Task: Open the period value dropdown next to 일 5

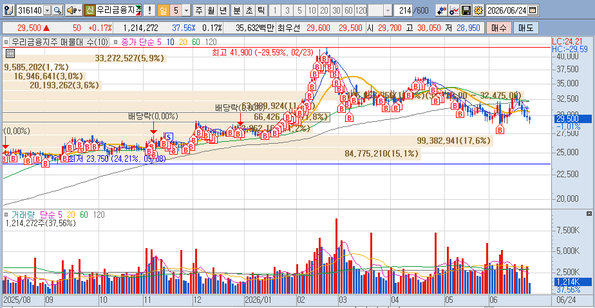Action: click(186, 11)
